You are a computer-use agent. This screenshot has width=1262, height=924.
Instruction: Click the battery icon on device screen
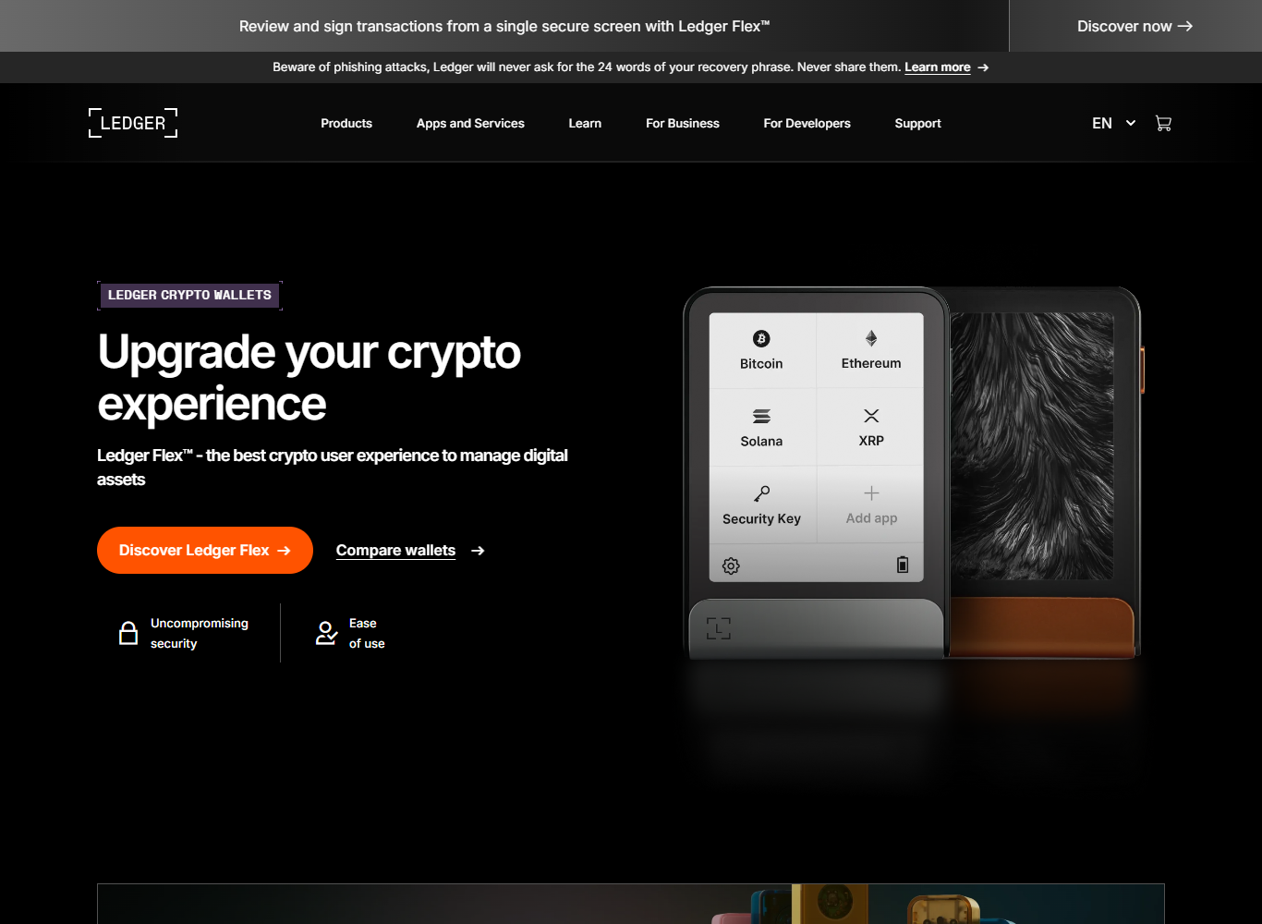point(903,565)
